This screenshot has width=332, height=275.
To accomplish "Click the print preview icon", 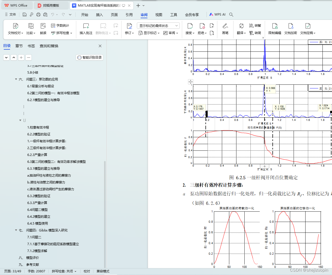I will pyautogui.click(x=45, y=15).
